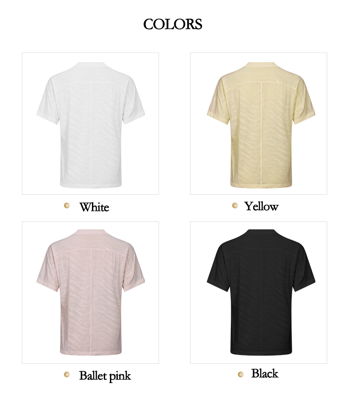Choose the Black color label
This screenshot has height=397, width=346.
click(x=265, y=373)
